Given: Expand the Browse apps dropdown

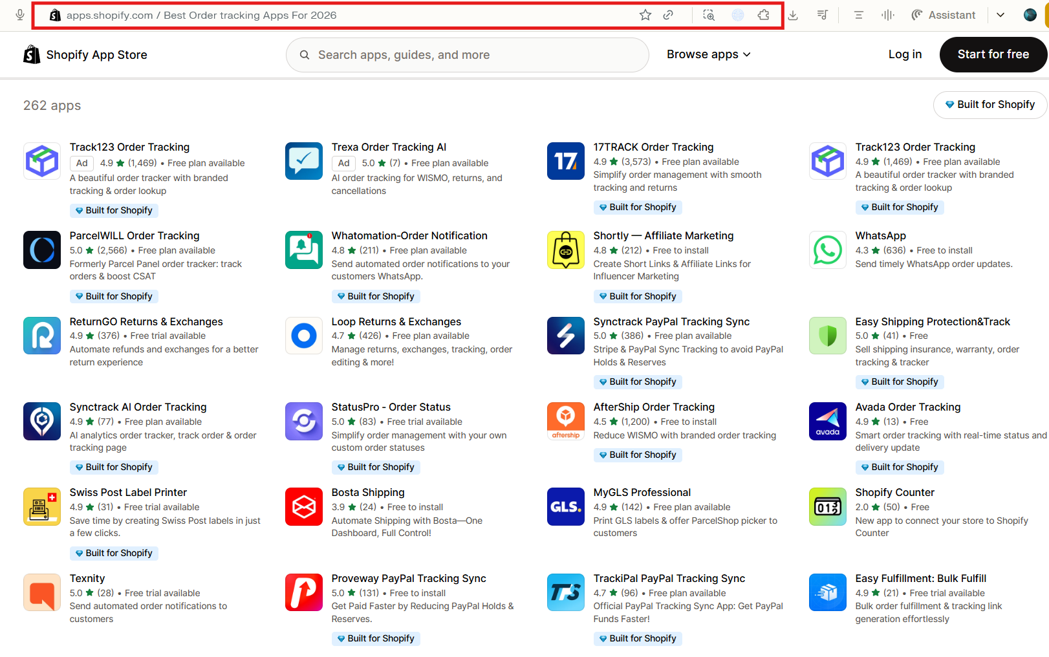Looking at the screenshot, I should click(709, 54).
